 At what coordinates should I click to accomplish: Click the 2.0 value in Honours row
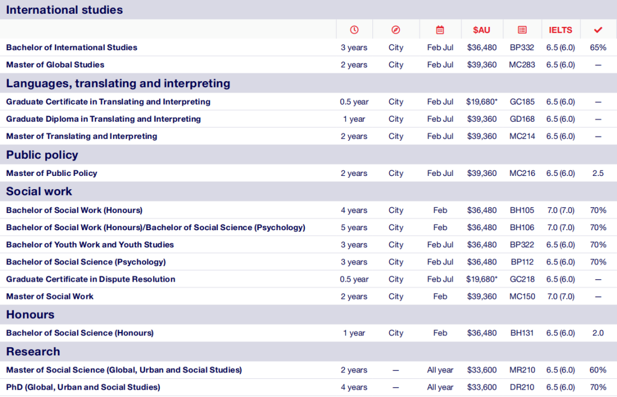click(598, 333)
